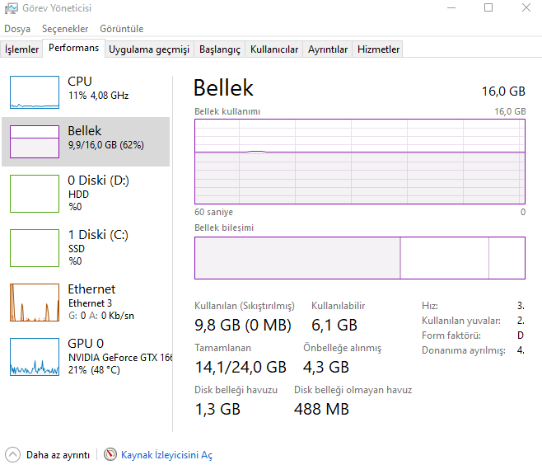Select the Ethernet network graph thumbnail

click(34, 302)
